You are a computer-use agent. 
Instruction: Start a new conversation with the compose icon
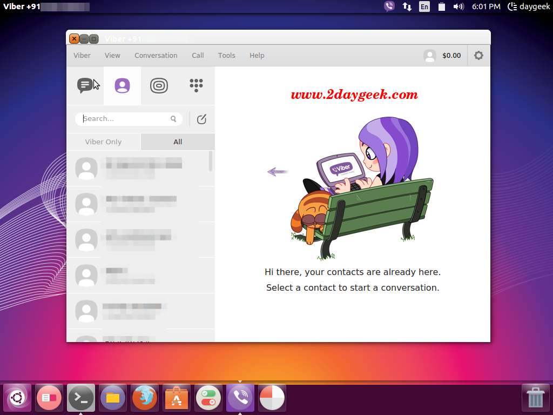[202, 119]
